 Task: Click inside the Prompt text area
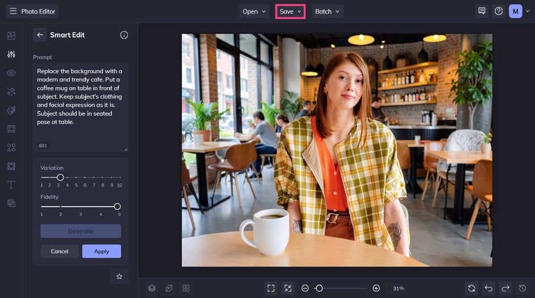tap(80, 108)
